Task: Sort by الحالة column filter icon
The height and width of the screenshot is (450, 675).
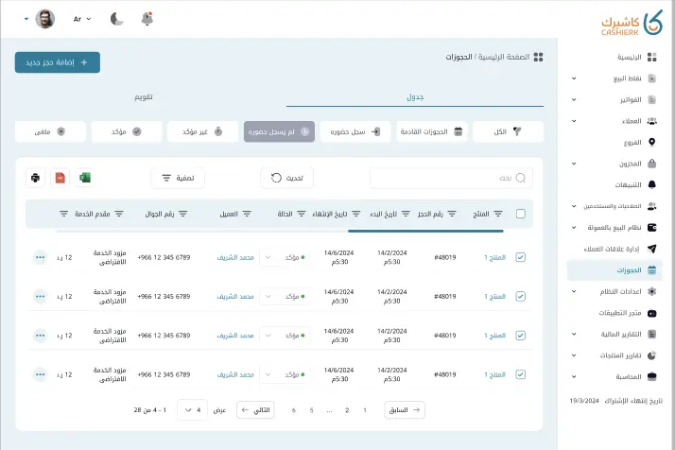Action: point(302,214)
